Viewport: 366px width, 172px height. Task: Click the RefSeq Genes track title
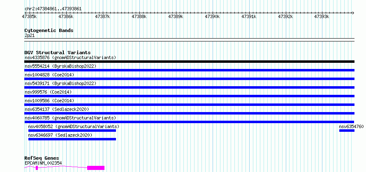point(42,158)
